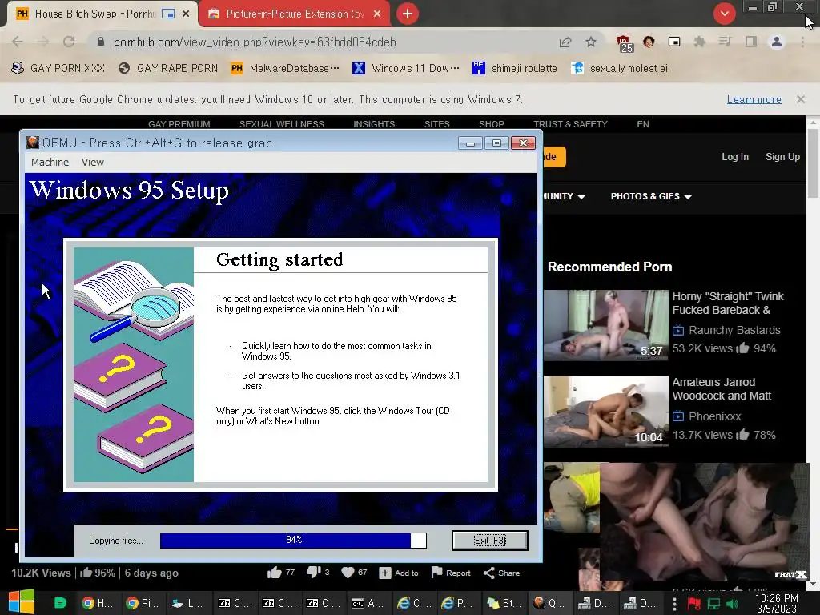Toggle Chrome's side panel icon
This screenshot has height=615, width=820.
751,42
